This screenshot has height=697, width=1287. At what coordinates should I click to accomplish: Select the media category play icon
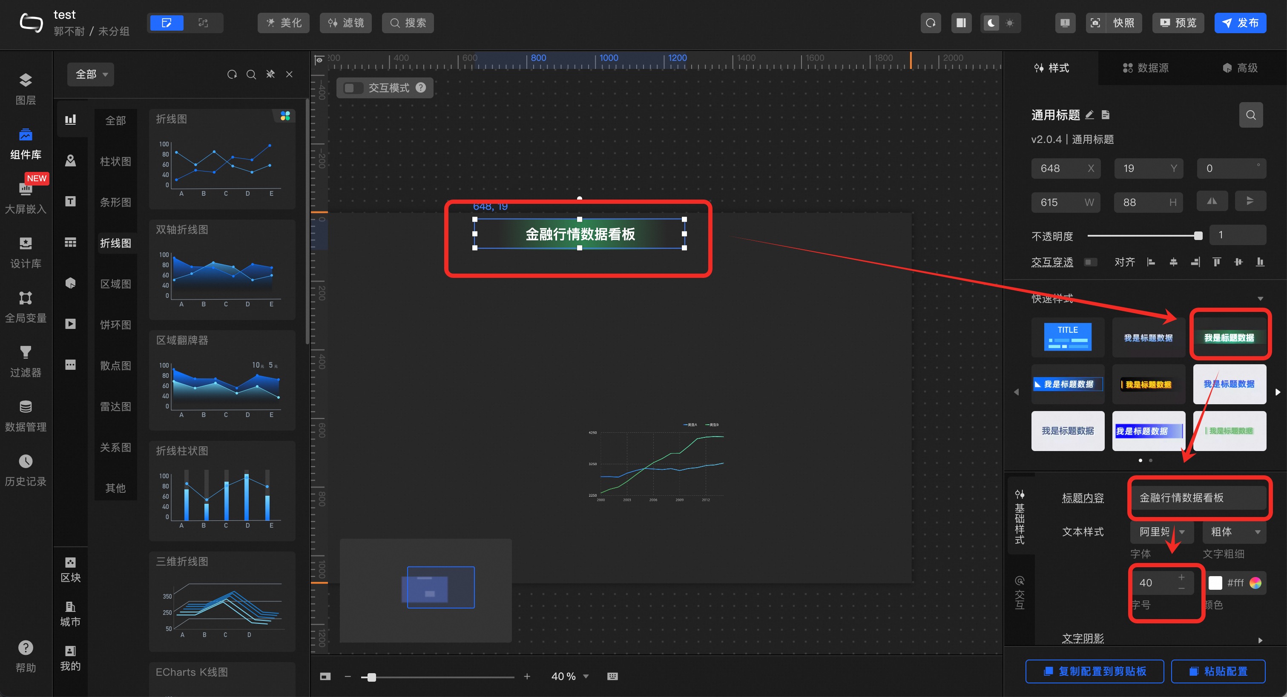[70, 324]
